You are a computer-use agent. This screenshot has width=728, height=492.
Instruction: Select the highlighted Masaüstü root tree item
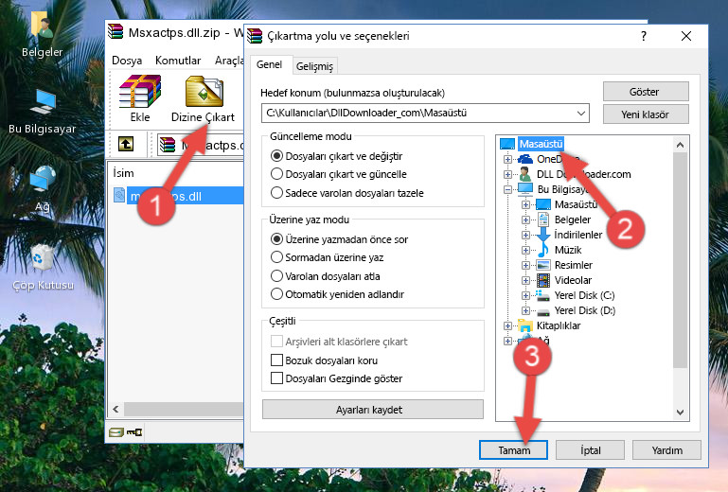click(x=541, y=144)
